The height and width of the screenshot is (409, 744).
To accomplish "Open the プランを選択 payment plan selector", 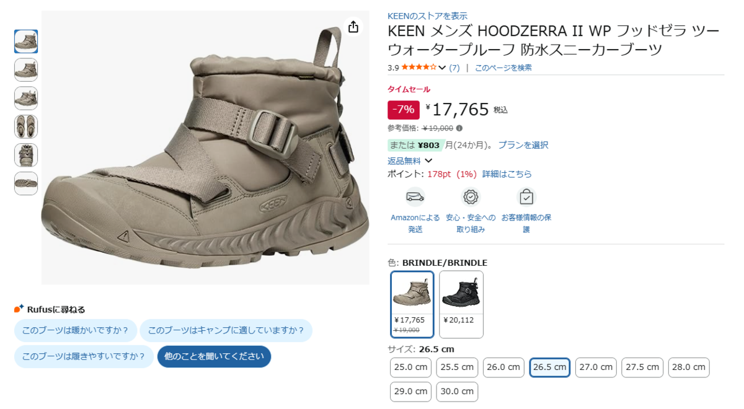I will [523, 145].
